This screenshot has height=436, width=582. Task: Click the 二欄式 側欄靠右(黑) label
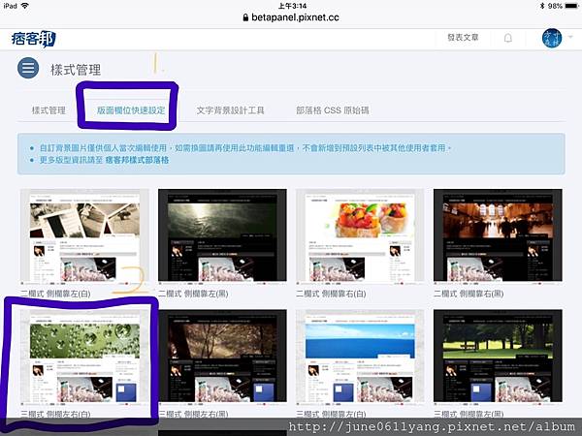coord(469,294)
